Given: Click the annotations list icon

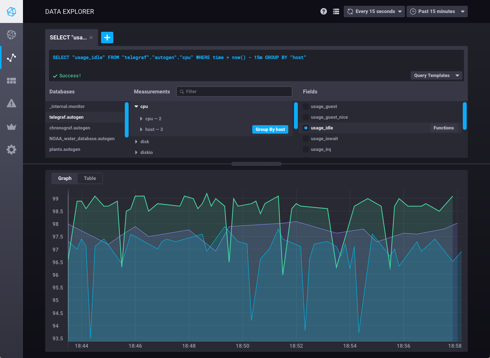Looking at the screenshot, I should click(x=336, y=11).
